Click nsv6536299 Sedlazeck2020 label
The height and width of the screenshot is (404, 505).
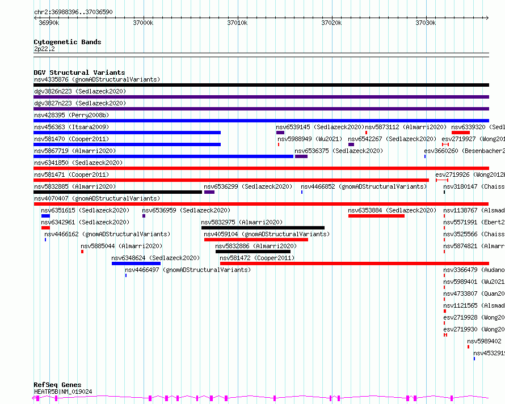(x=248, y=186)
